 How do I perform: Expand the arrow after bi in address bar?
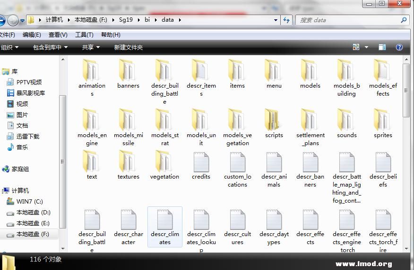(156, 20)
